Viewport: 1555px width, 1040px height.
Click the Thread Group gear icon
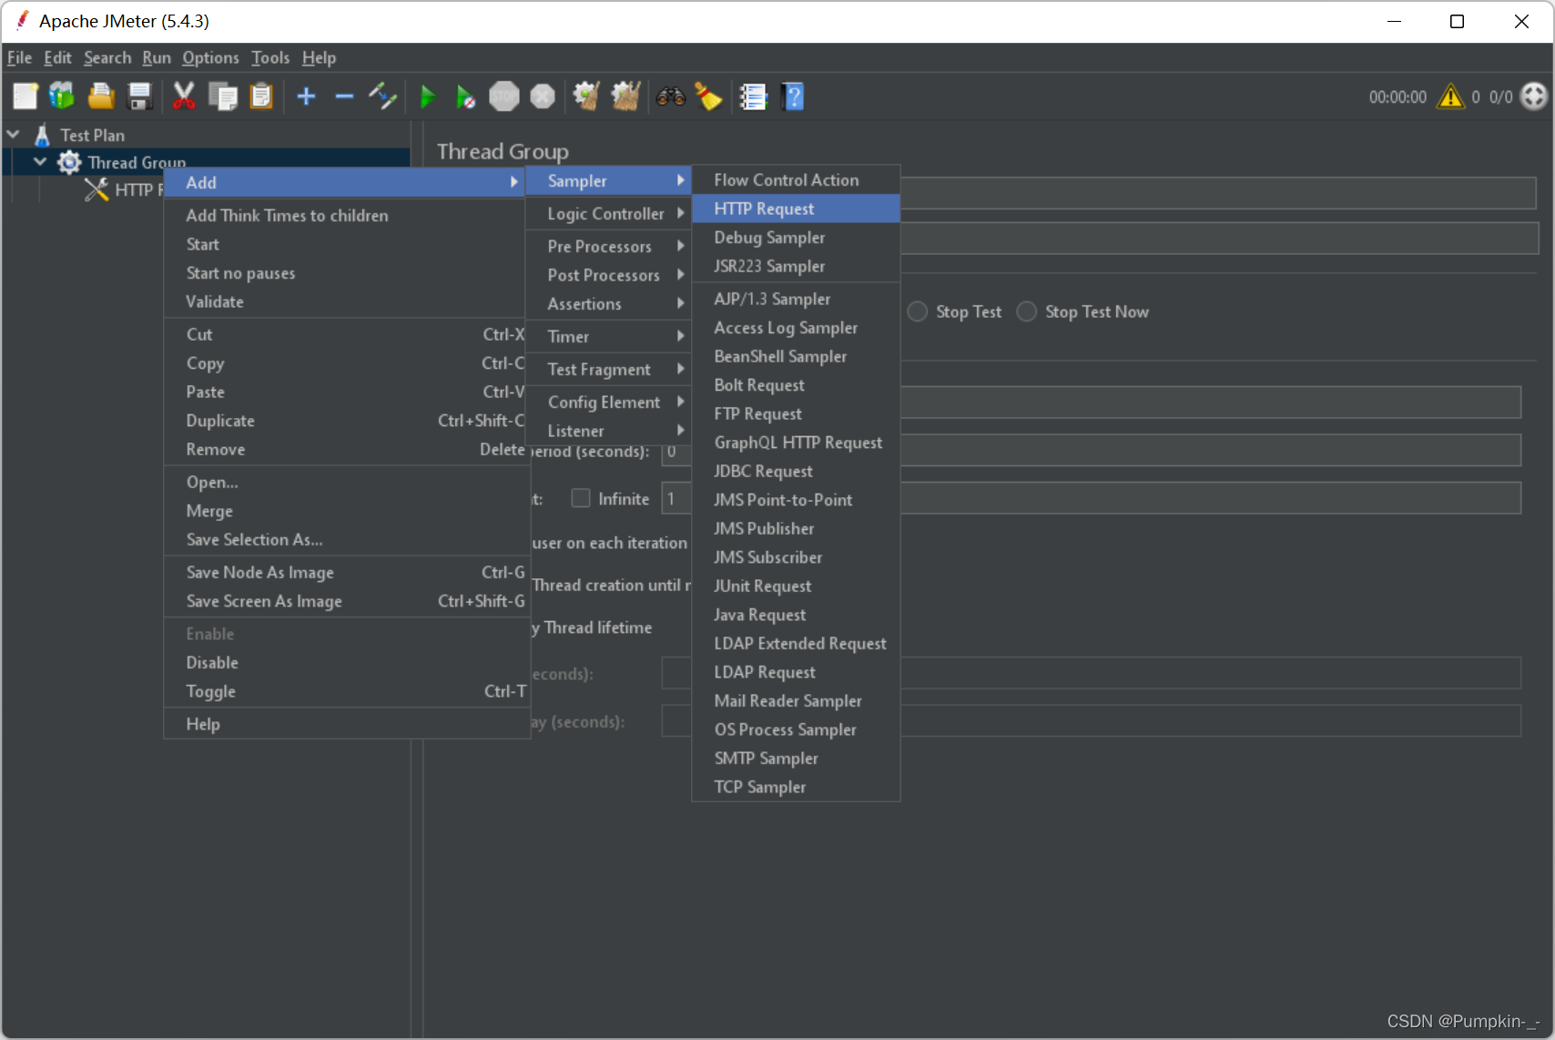(69, 162)
